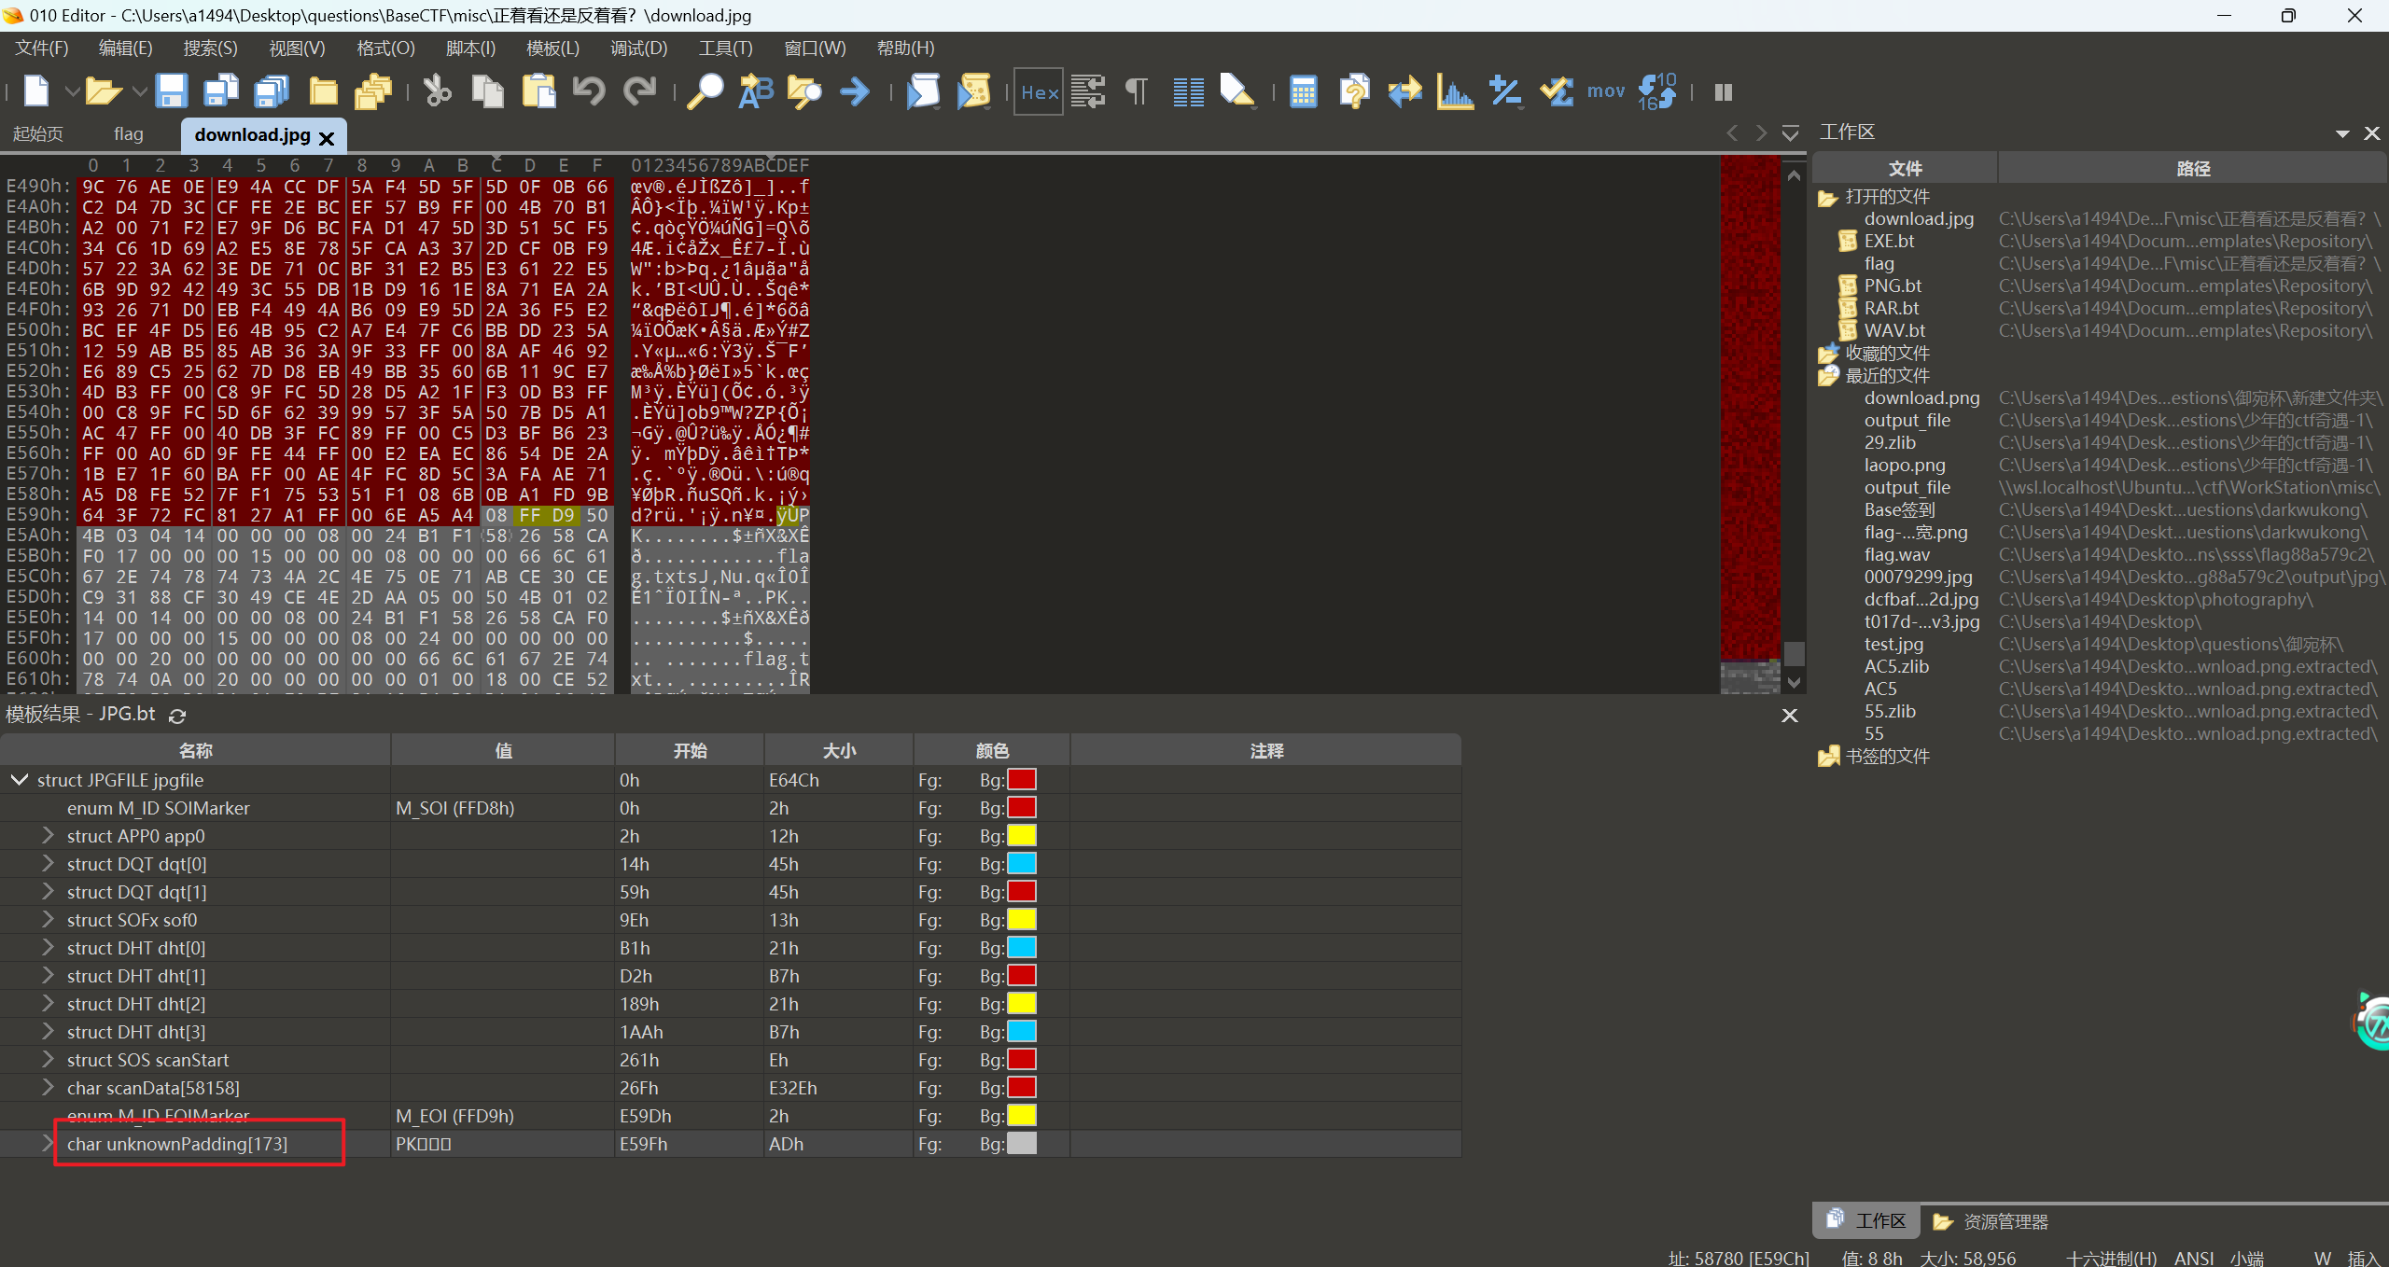
Task: Expand the unknownPadding[173] row
Action: coord(48,1143)
